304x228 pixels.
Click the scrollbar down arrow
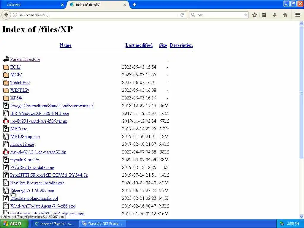[x=302, y=216]
